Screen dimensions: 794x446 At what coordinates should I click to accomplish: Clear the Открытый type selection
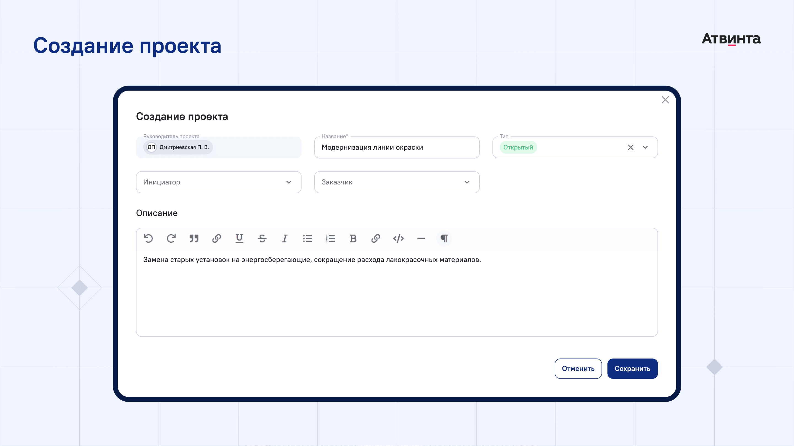(631, 148)
